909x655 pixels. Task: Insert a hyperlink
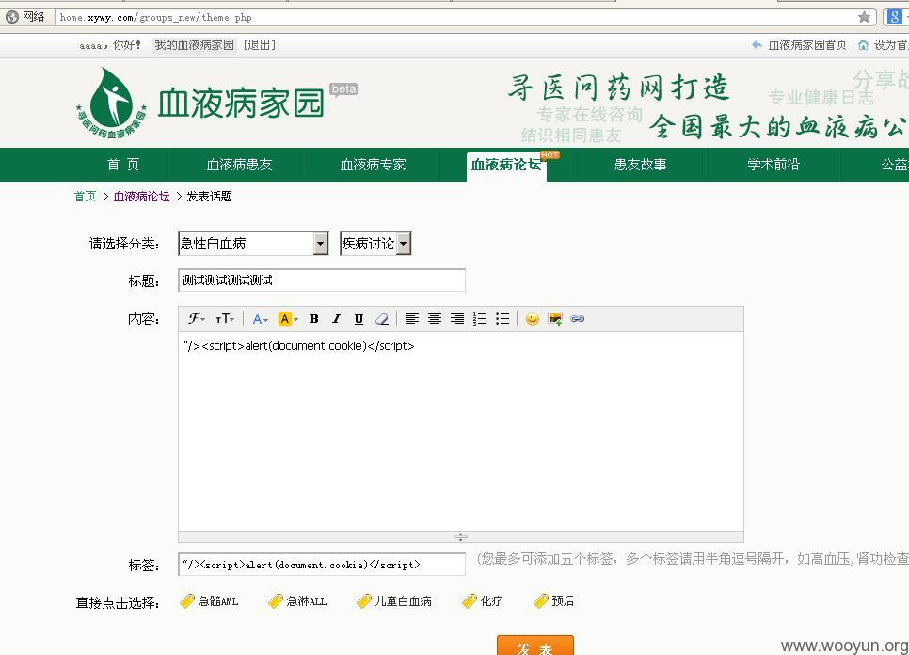click(578, 319)
